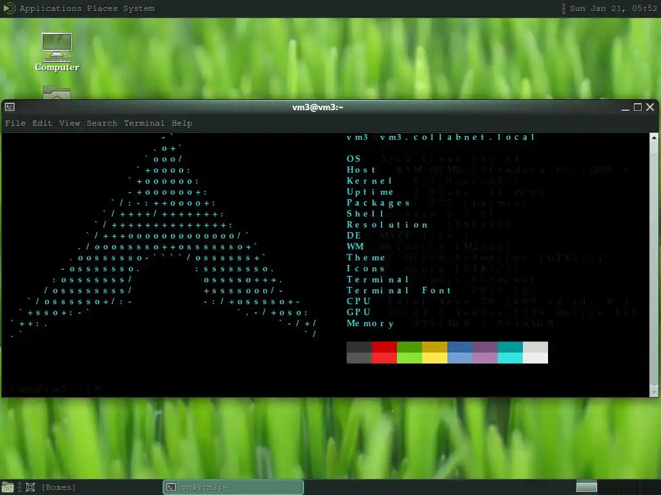Open the Terminal menu in the menu bar
The image size is (661, 495).
(144, 123)
